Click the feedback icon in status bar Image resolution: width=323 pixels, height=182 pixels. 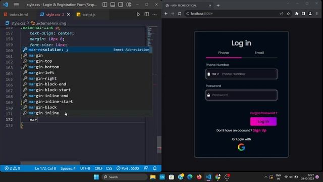146,168
